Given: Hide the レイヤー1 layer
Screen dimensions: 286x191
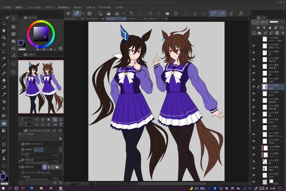Looking at the screenshot, I should pos(254,155).
